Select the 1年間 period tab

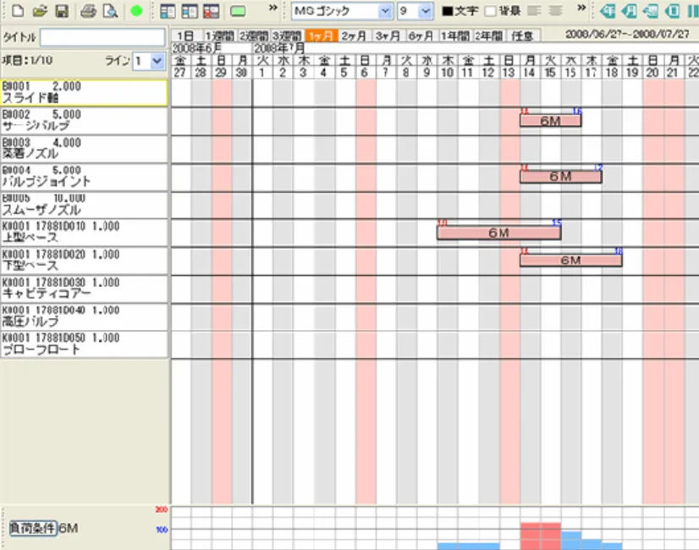click(x=454, y=36)
